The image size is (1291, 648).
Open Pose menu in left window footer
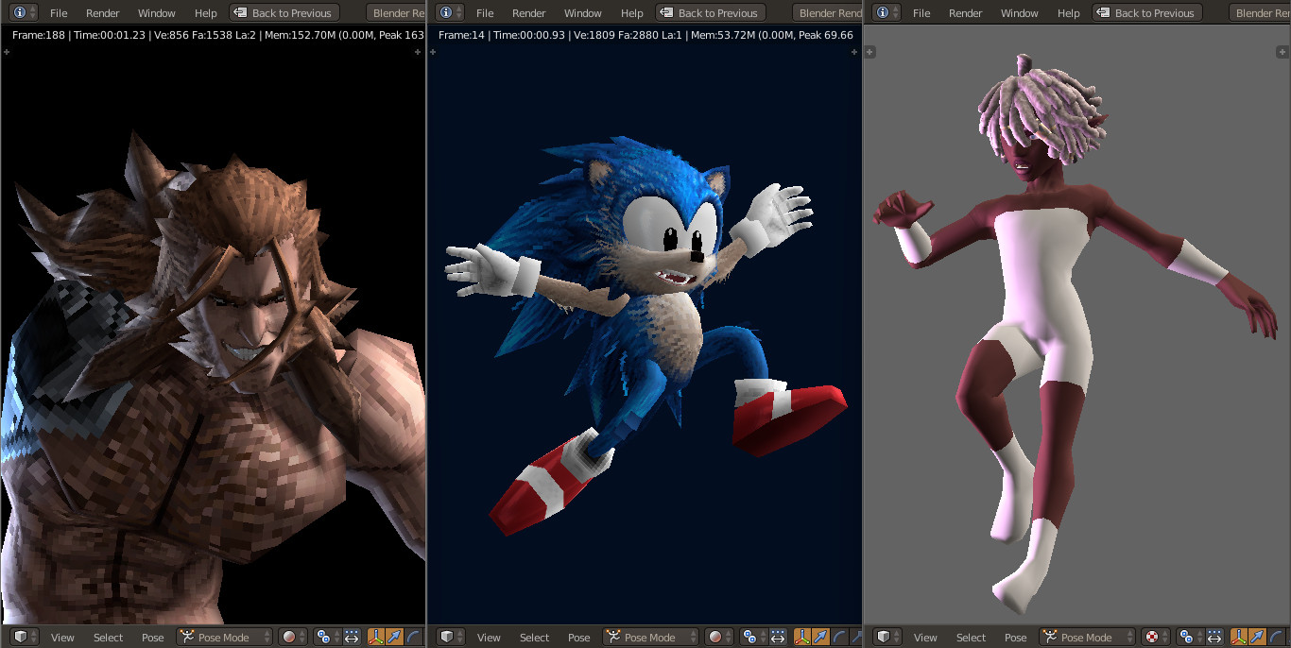point(153,638)
